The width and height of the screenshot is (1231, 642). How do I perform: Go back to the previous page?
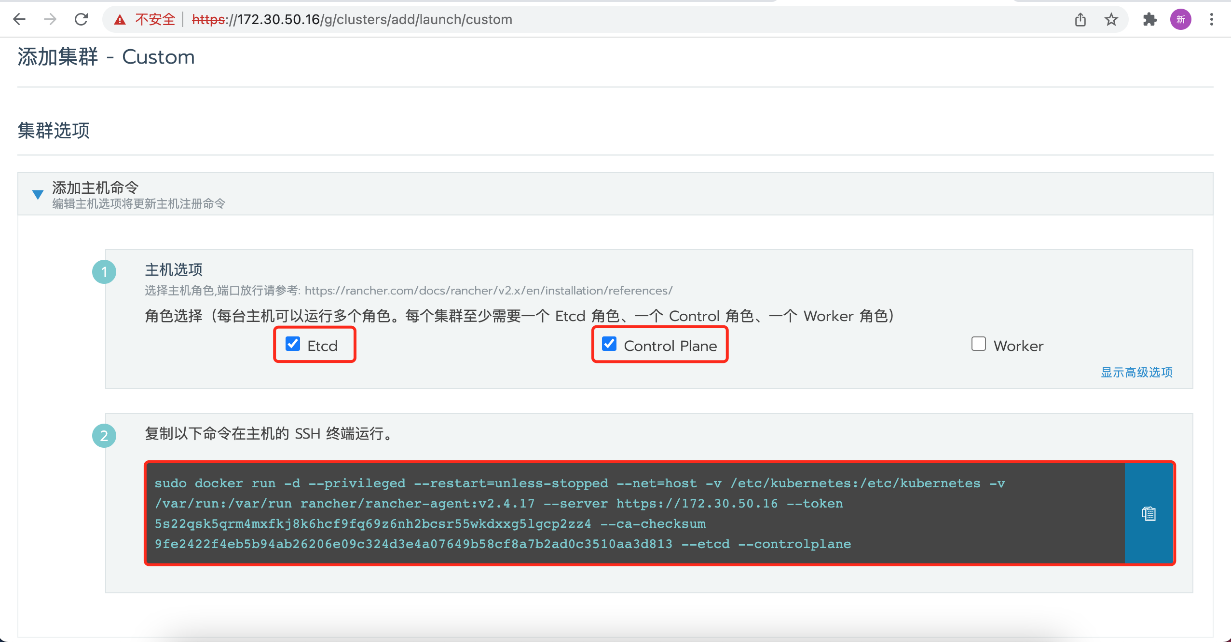pos(19,19)
